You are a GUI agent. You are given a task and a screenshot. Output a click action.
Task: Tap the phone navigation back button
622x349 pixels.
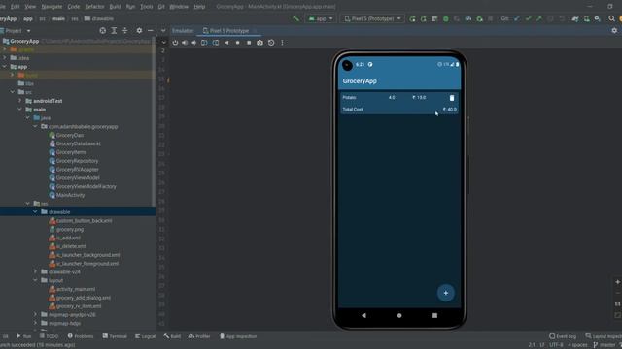(x=363, y=315)
